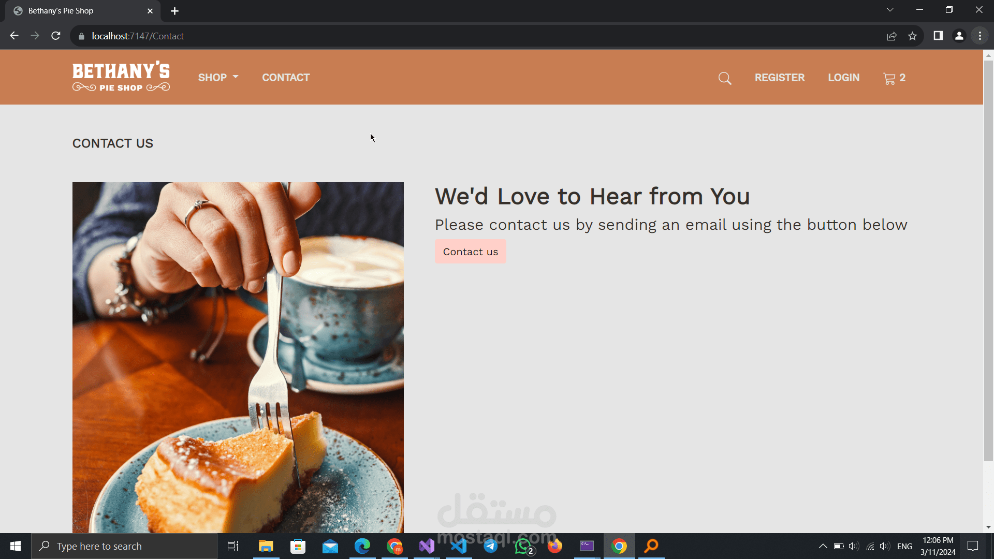The height and width of the screenshot is (559, 994).
Task: Open the Chrome profile avatar icon
Action: 959,36
